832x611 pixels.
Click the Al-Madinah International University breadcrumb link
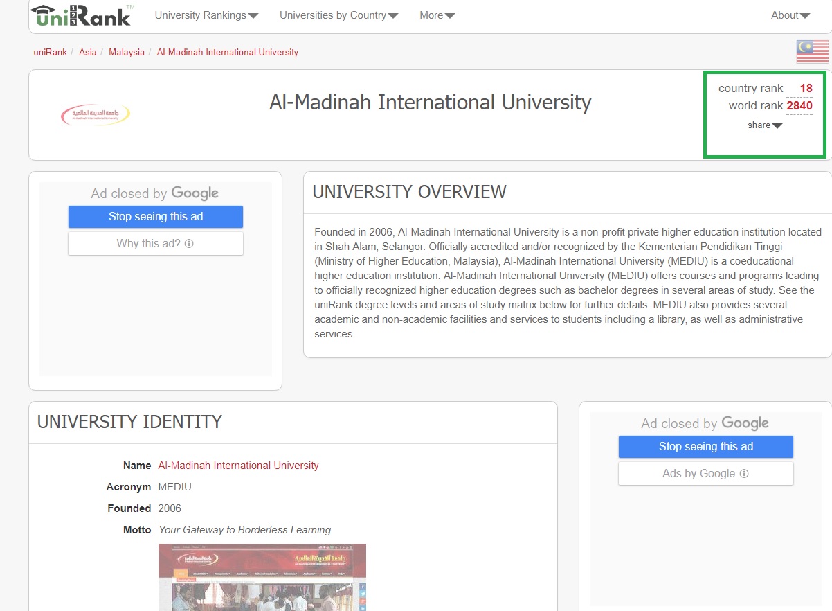(x=228, y=52)
